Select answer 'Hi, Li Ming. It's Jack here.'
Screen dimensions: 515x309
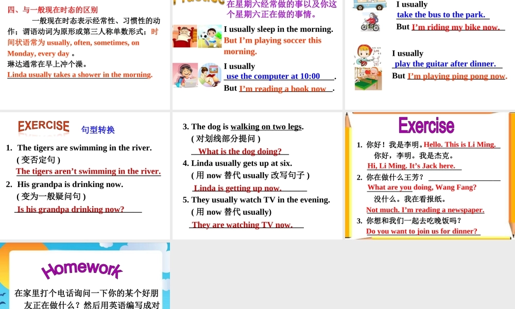[x=411, y=166]
